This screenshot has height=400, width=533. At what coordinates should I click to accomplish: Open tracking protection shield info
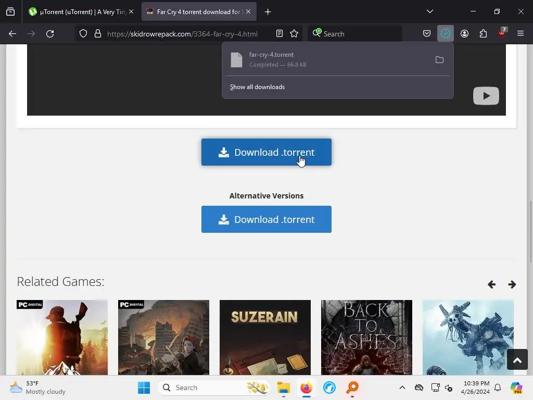(83, 34)
